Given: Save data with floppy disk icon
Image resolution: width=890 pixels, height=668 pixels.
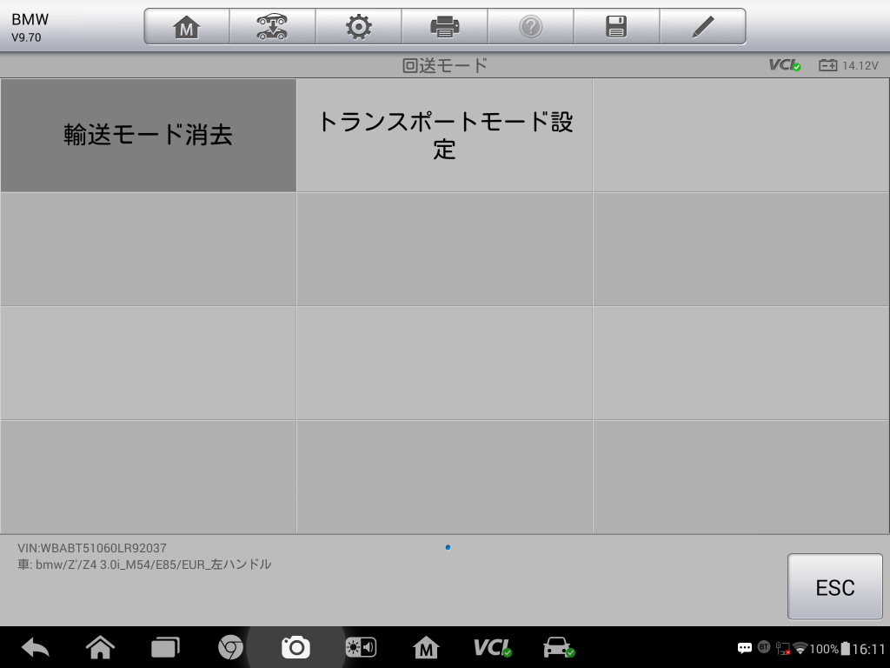Looking at the screenshot, I should tap(616, 27).
